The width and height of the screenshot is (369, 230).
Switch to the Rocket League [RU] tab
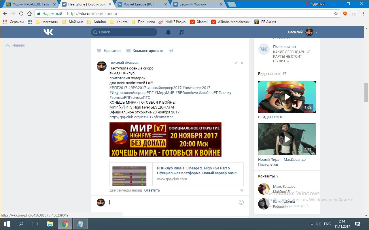tap(142, 4)
